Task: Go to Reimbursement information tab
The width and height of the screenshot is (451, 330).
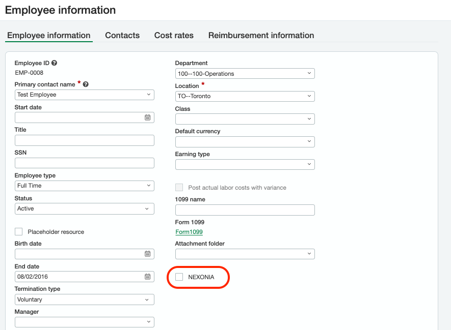Action: (x=261, y=35)
